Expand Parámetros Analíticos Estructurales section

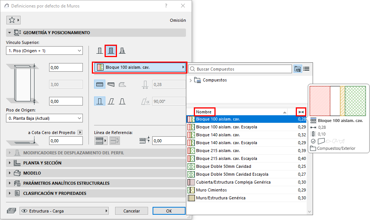point(96,183)
